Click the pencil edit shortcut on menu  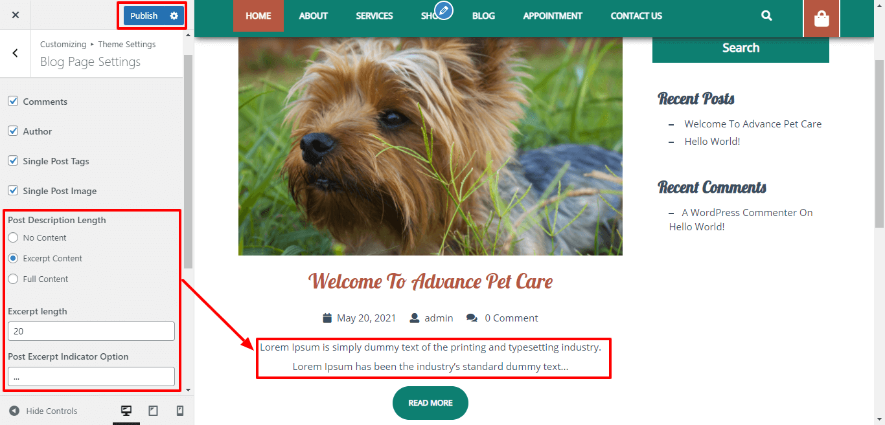tap(444, 10)
